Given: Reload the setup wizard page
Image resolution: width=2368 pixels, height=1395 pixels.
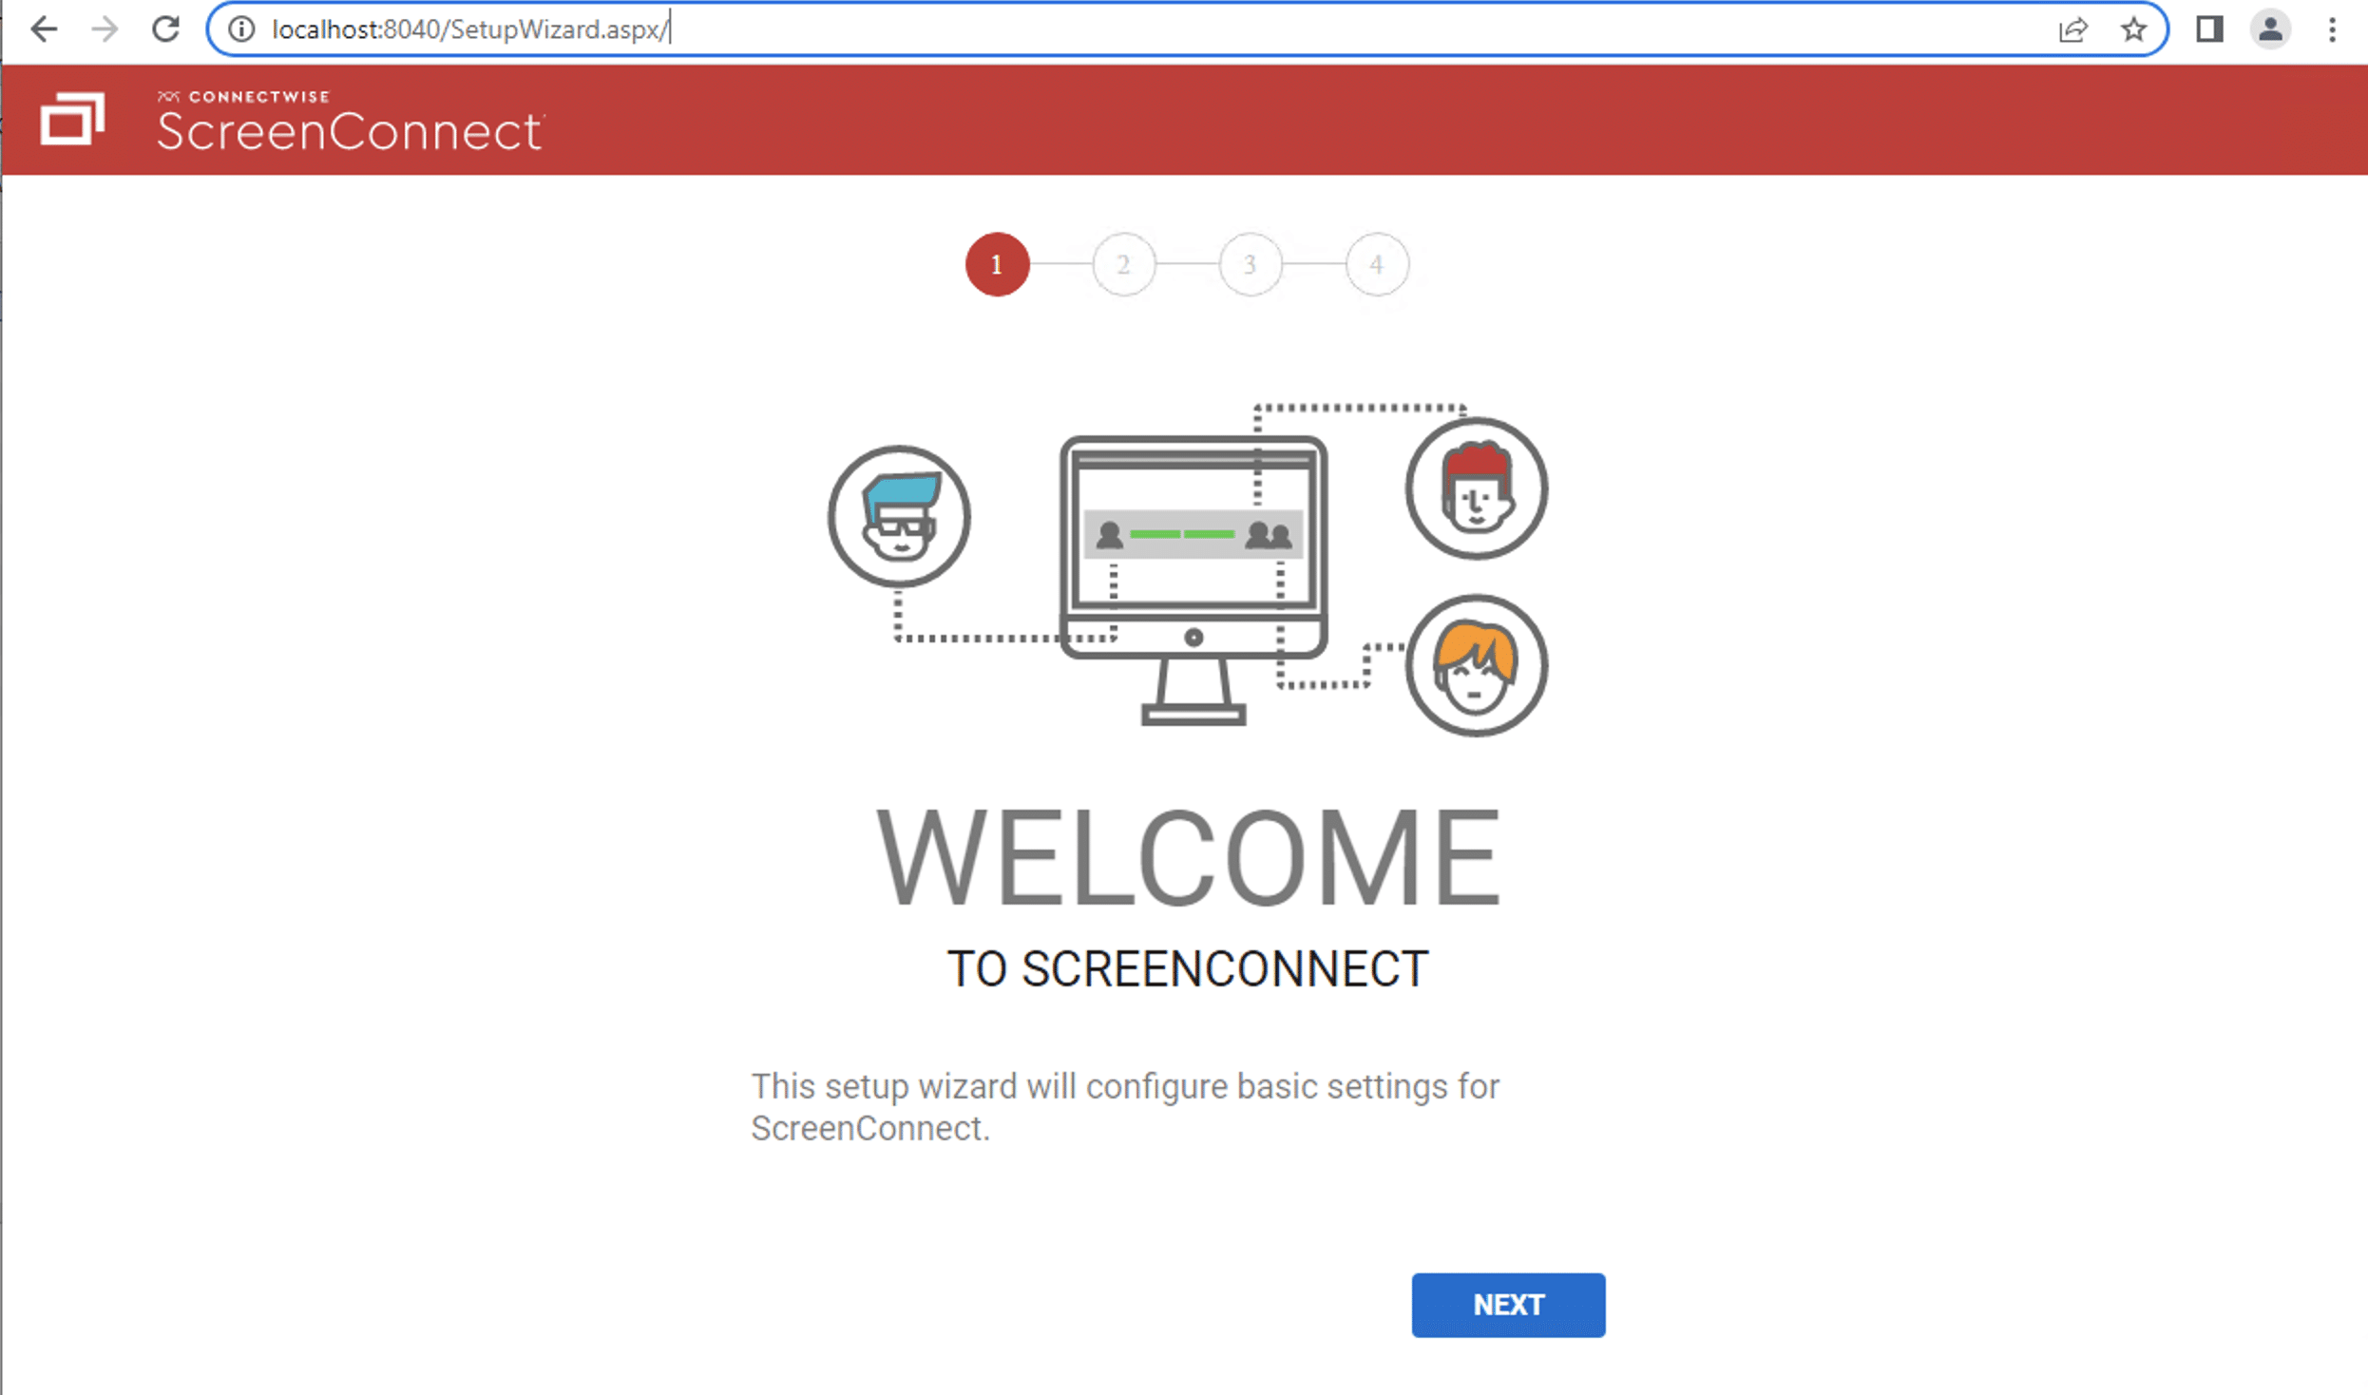Looking at the screenshot, I should pos(166,29).
